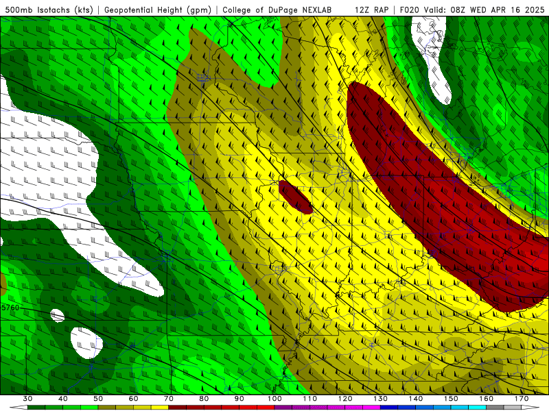Viewport: 549px width, 411px height.
Task: Click the "40" color scale label
Action: pos(63,399)
